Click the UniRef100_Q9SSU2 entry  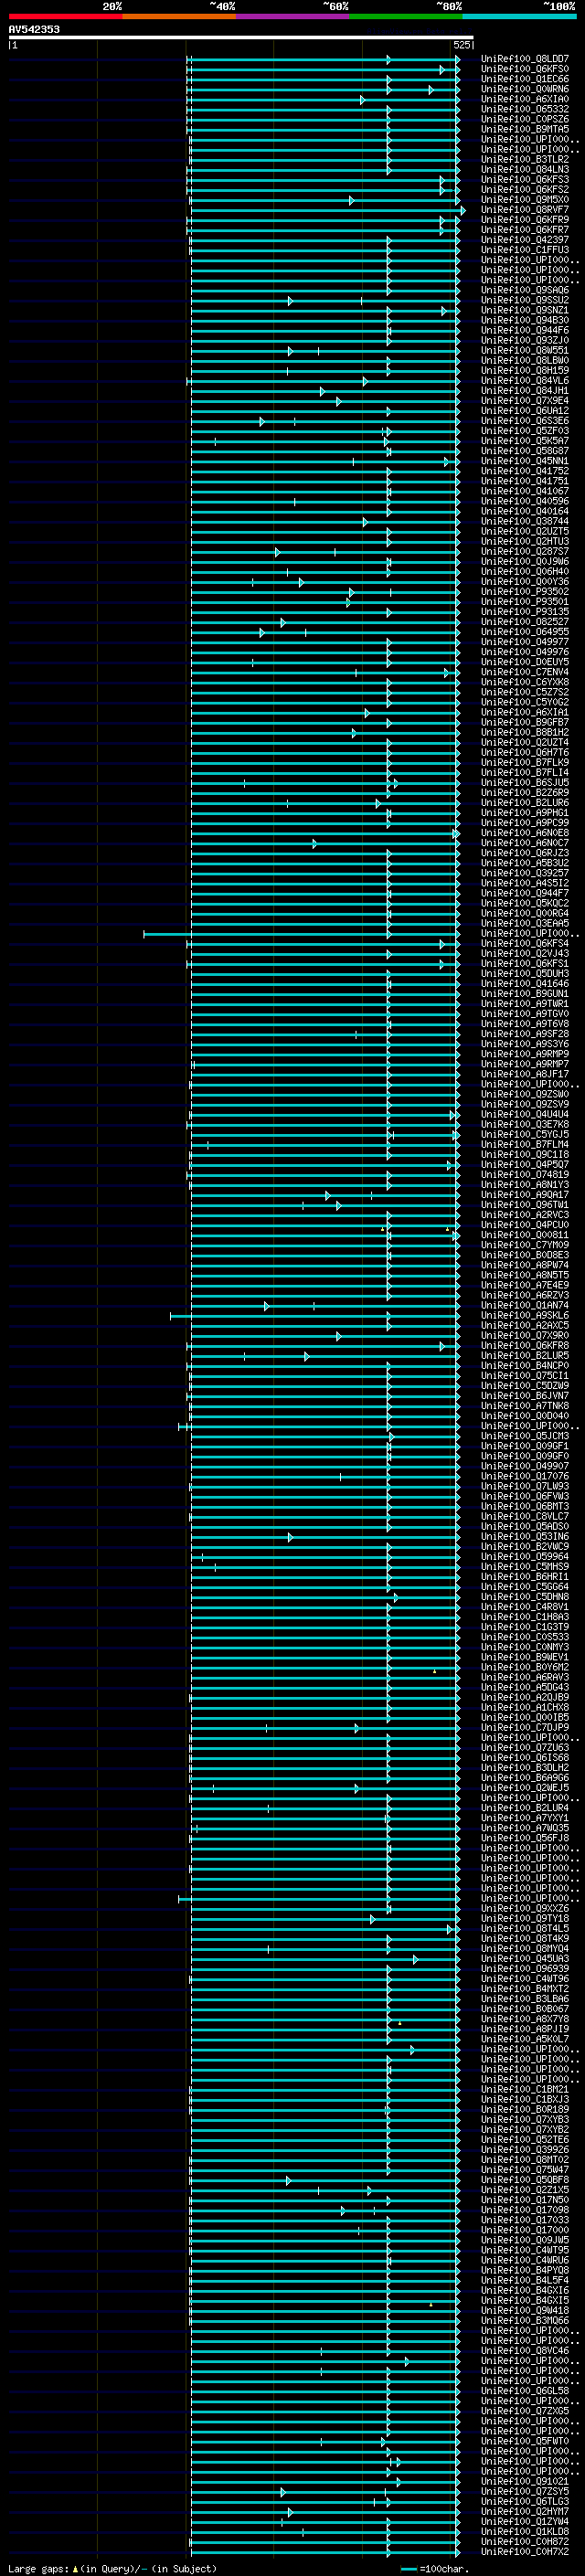(524, 300)
